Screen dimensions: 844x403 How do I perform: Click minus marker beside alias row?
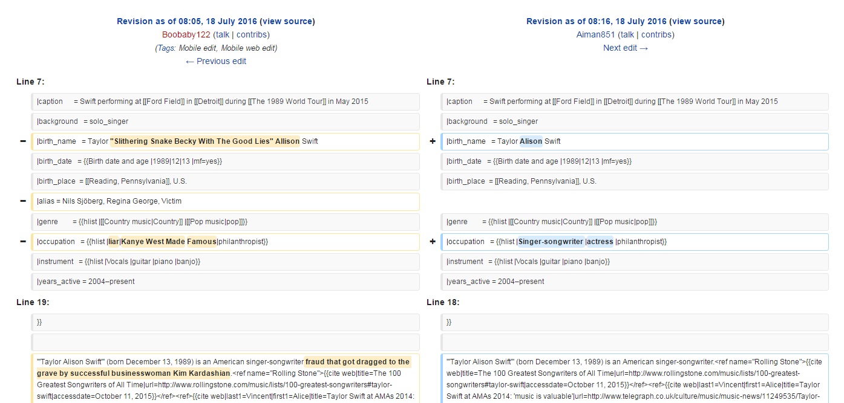[x=23, y=201]
